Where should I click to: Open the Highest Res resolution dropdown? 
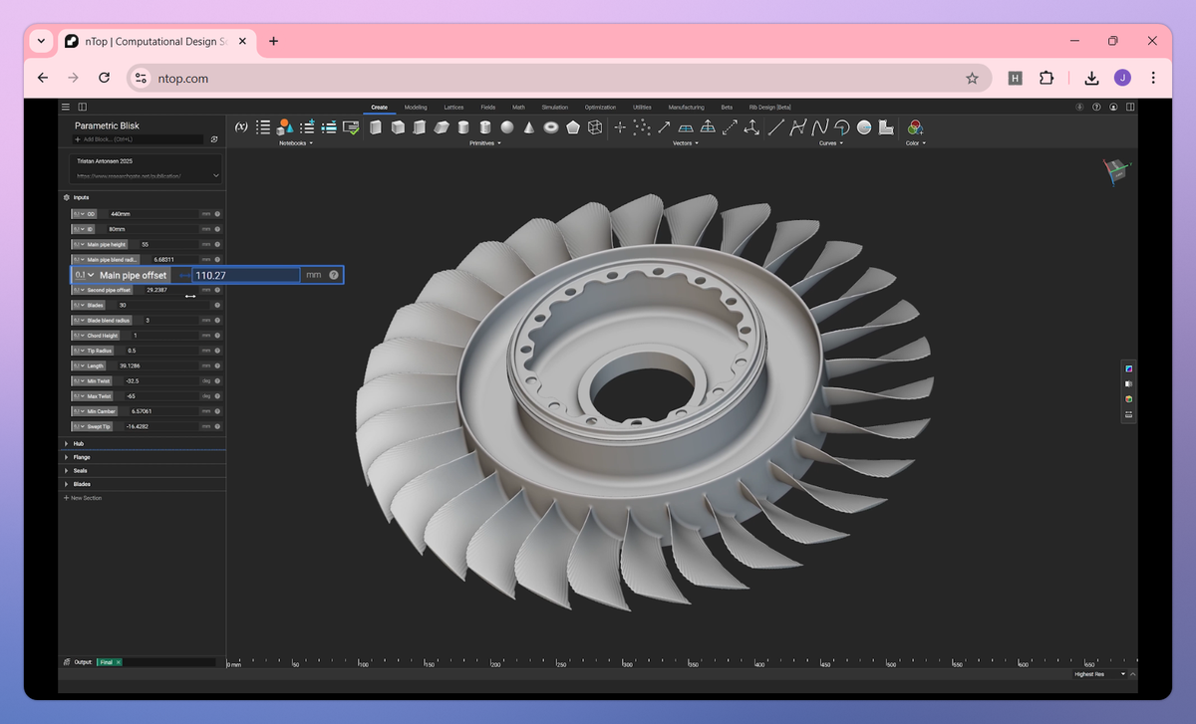[1102, 674]
